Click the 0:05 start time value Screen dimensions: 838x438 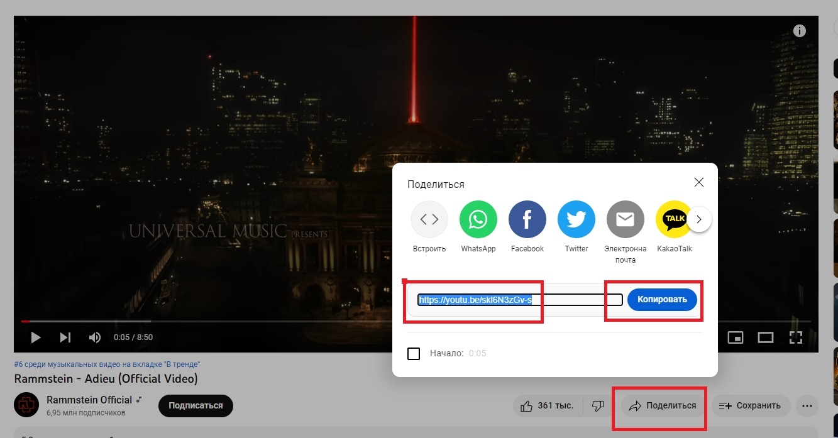(478, 354)
